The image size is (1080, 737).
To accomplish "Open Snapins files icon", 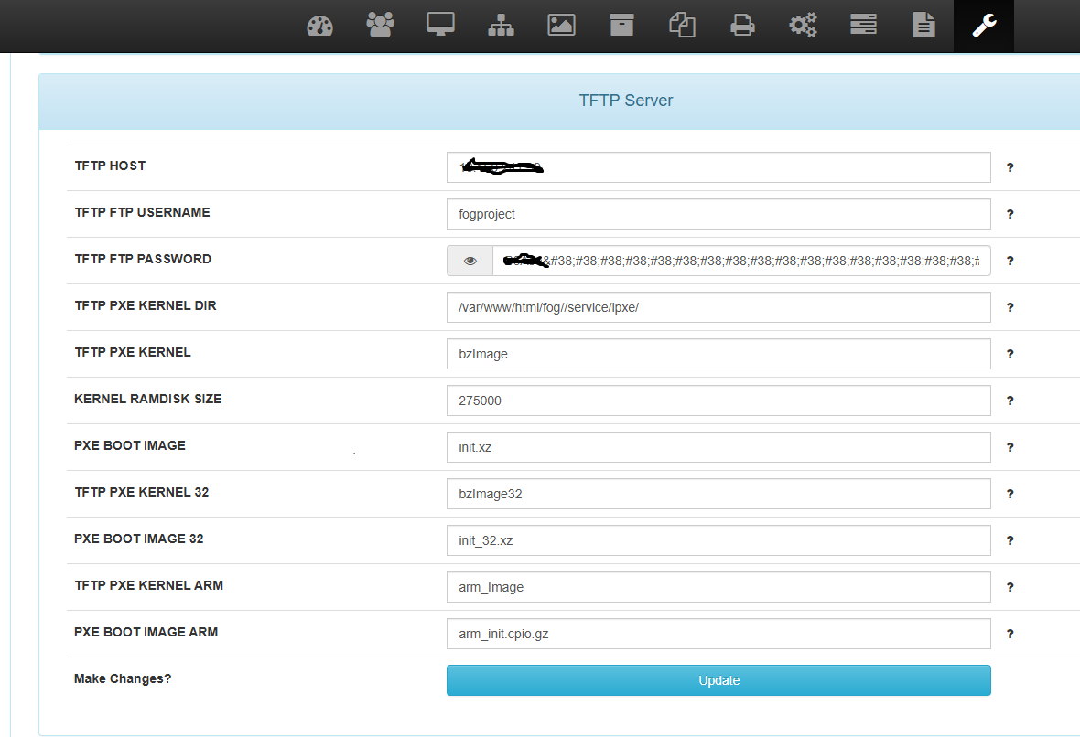I will point(682,26).
